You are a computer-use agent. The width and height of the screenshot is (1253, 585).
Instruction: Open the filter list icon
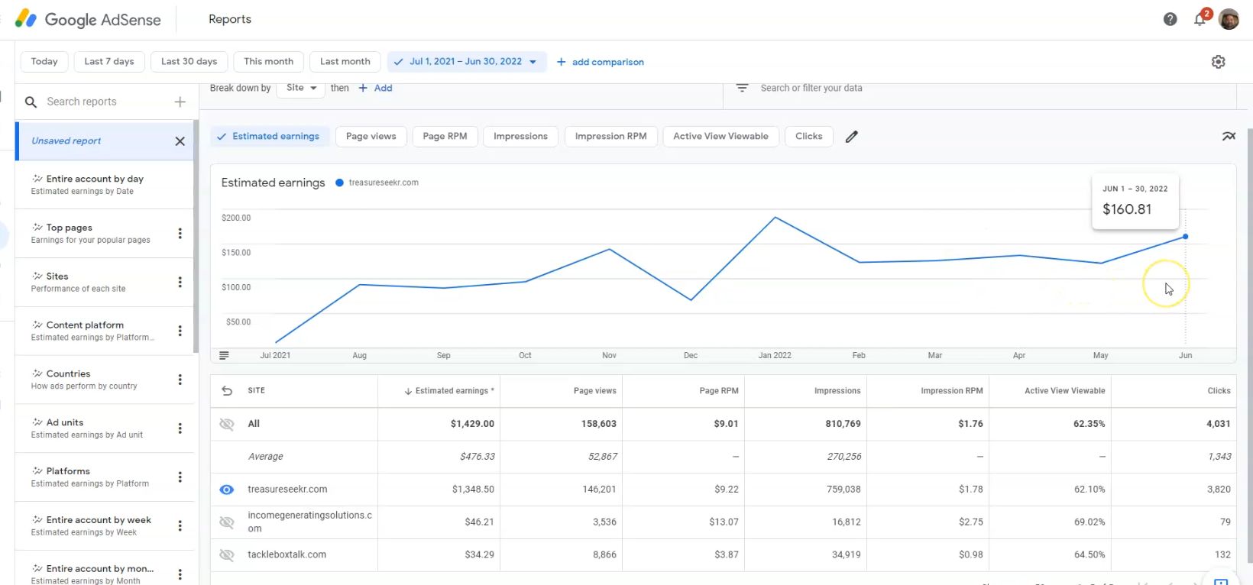(742, 88)
